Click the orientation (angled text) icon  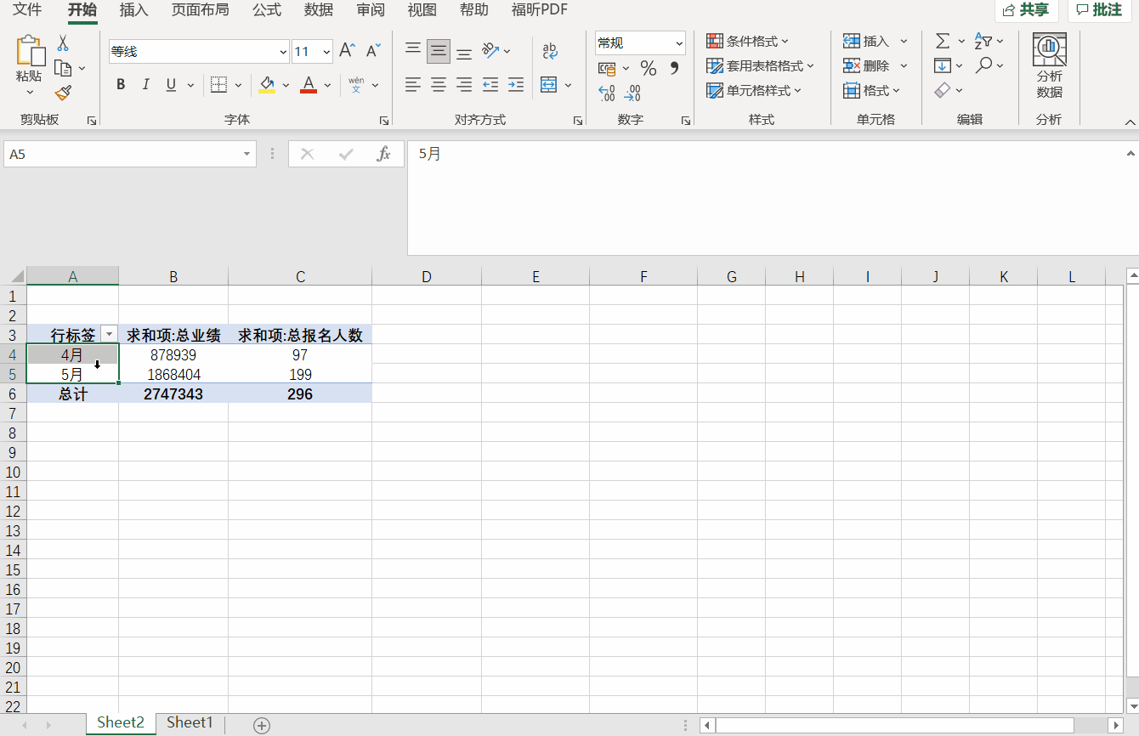(x=490, y=50)
